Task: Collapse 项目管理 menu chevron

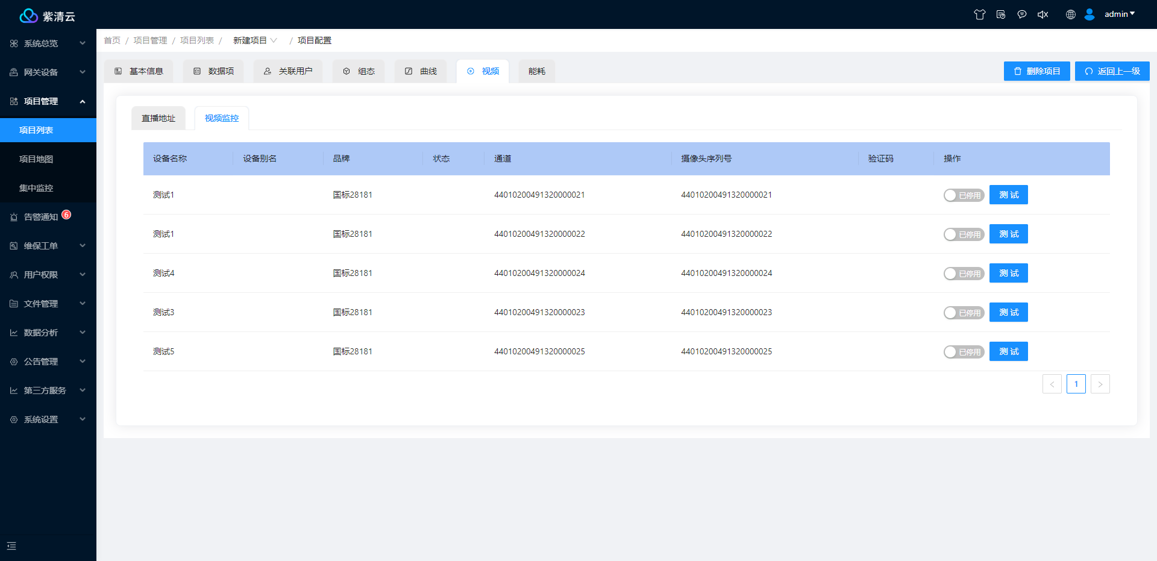Action: click(83, 101)
